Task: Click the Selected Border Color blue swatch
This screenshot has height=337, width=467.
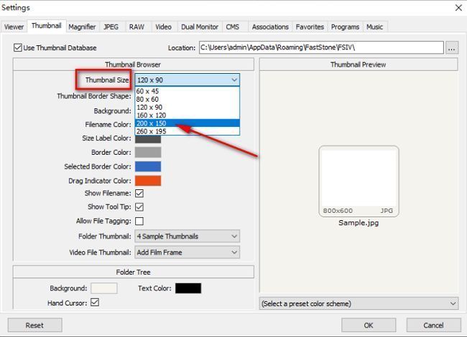Action: (x=148, y=166)
